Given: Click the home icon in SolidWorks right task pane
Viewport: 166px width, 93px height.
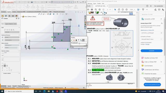Looking at the screenshot, I should (85, 16).
